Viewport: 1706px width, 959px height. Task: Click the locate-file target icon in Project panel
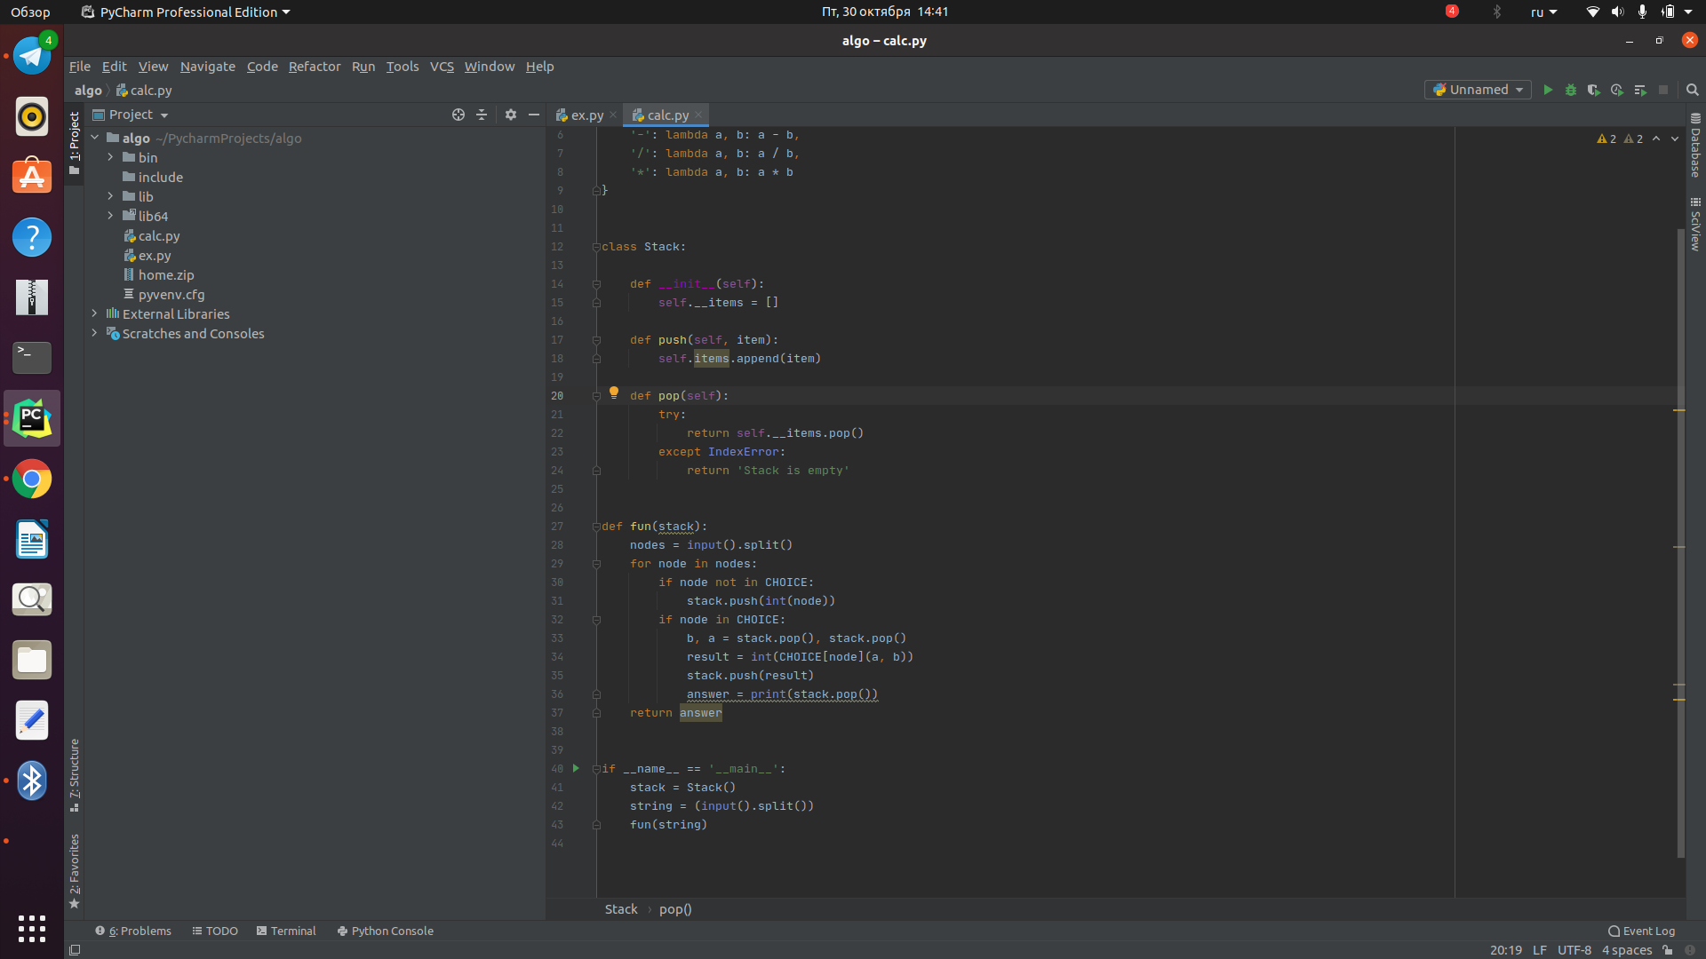coord(458,115)
